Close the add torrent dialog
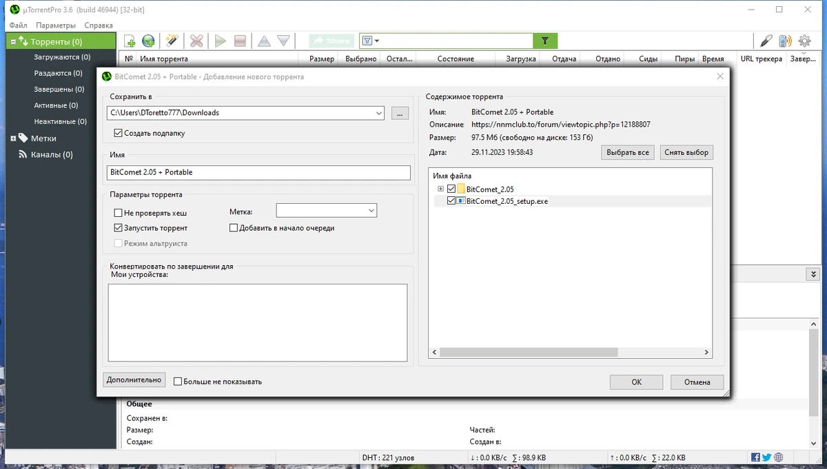 (x=720, y=76)
